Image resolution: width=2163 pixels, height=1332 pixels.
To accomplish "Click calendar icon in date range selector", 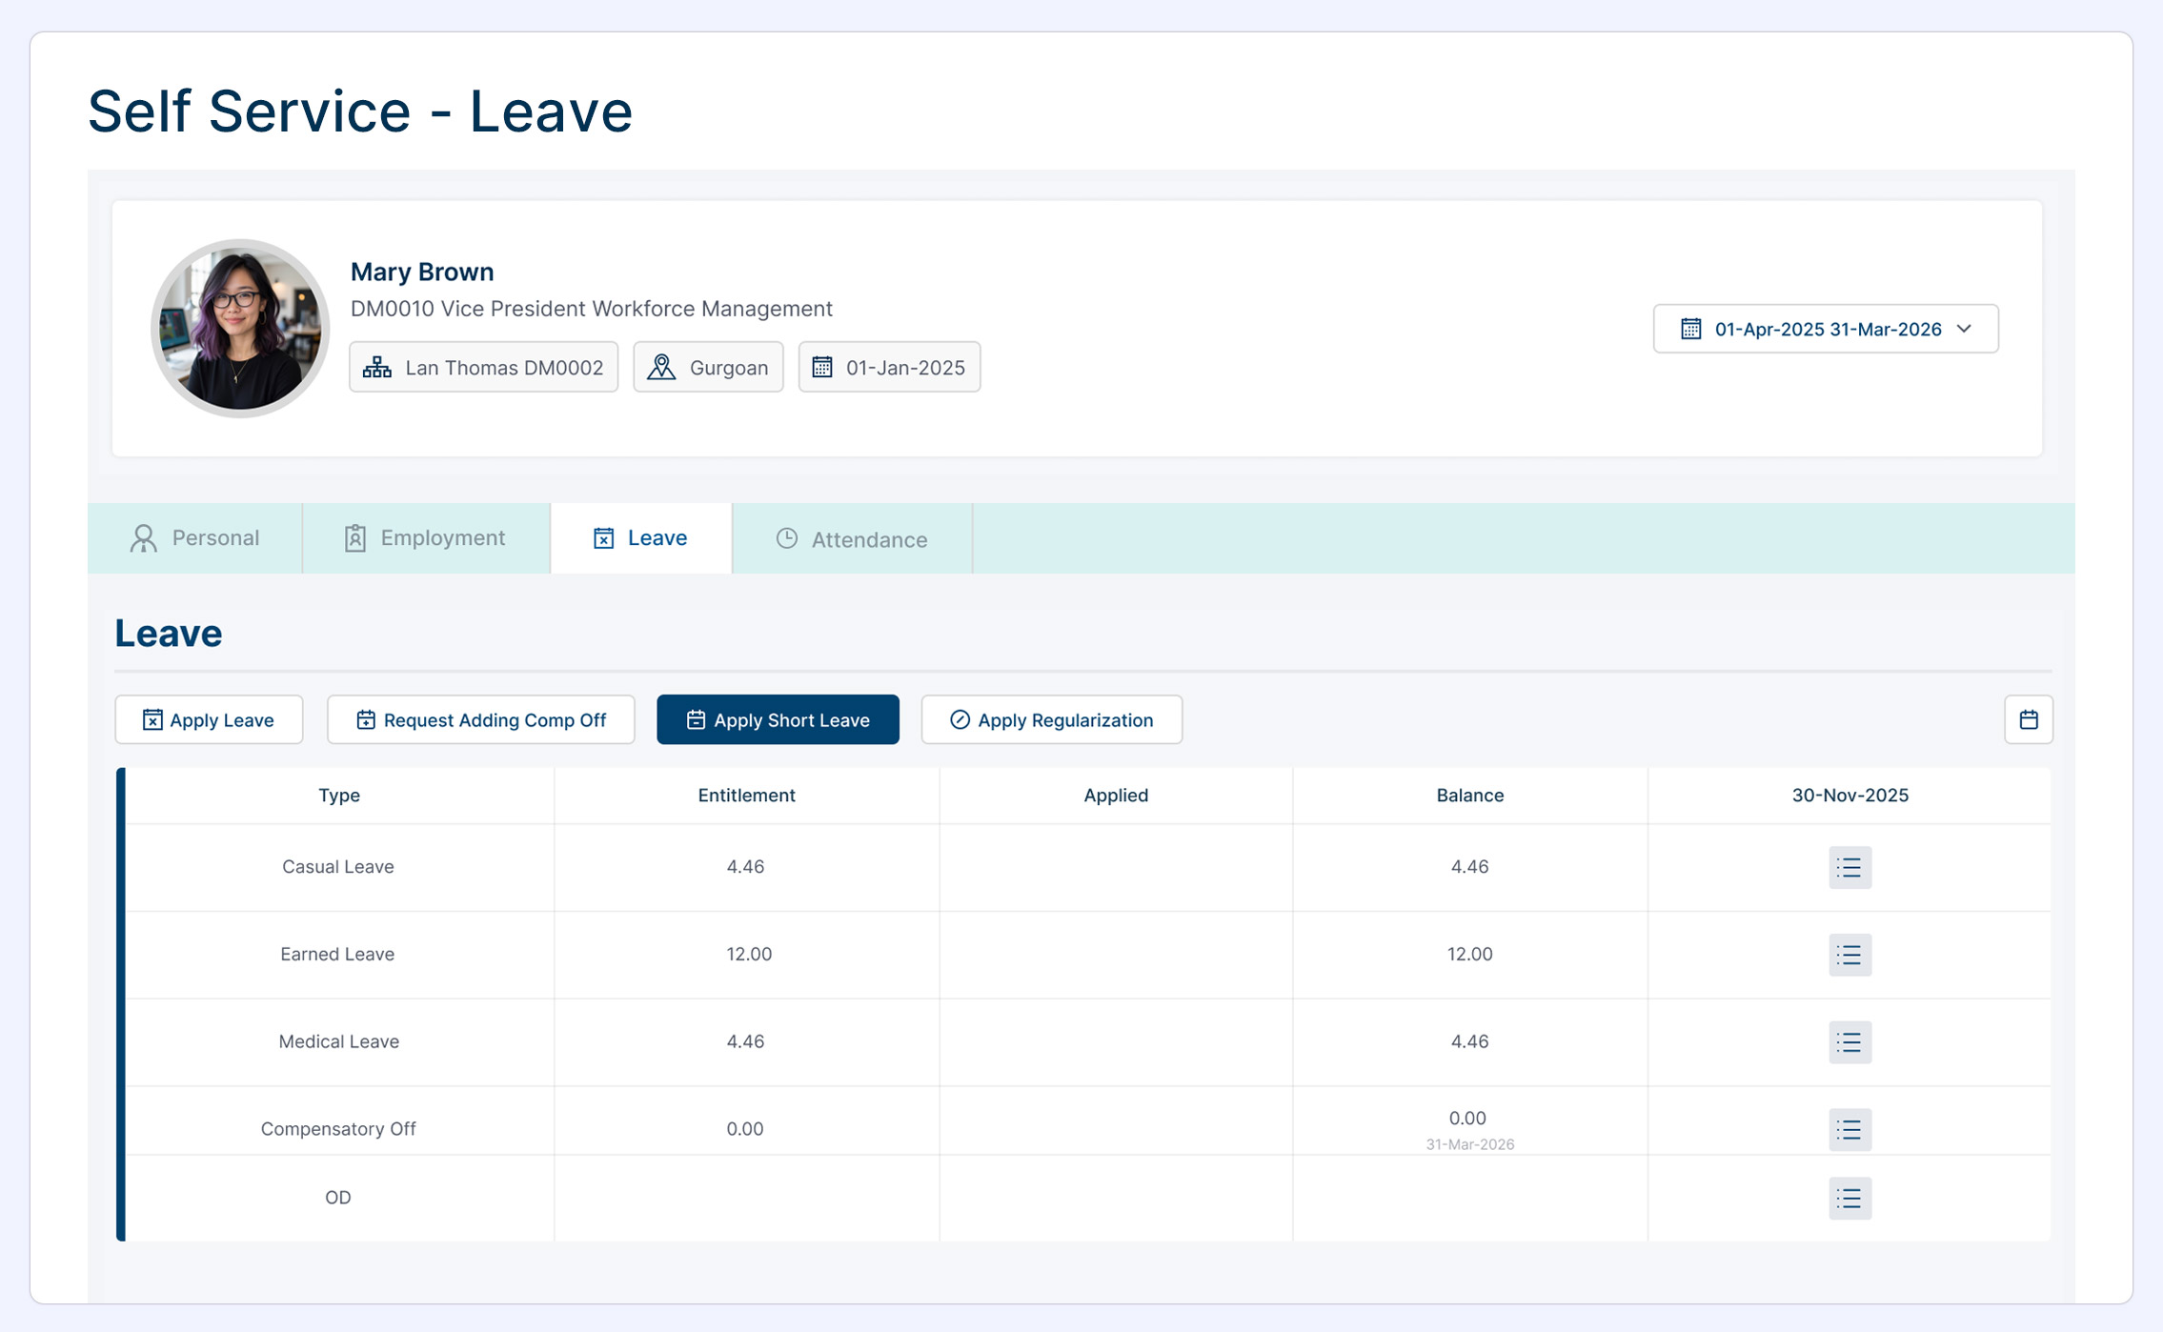I will coord(1690,329).
